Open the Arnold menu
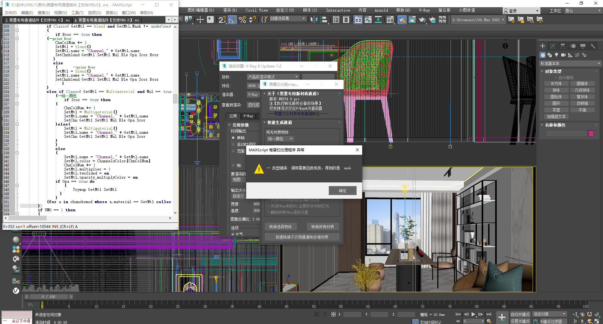This screenshot has height=324, width=603. 381,10
